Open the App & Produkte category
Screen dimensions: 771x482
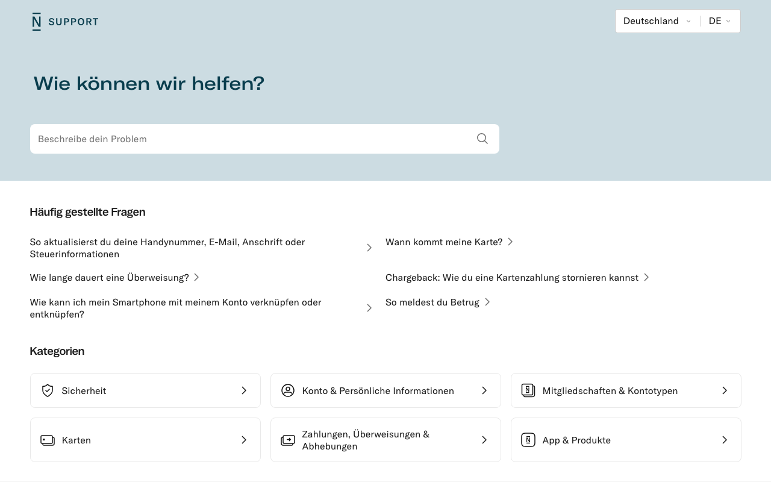pos(626,440)
